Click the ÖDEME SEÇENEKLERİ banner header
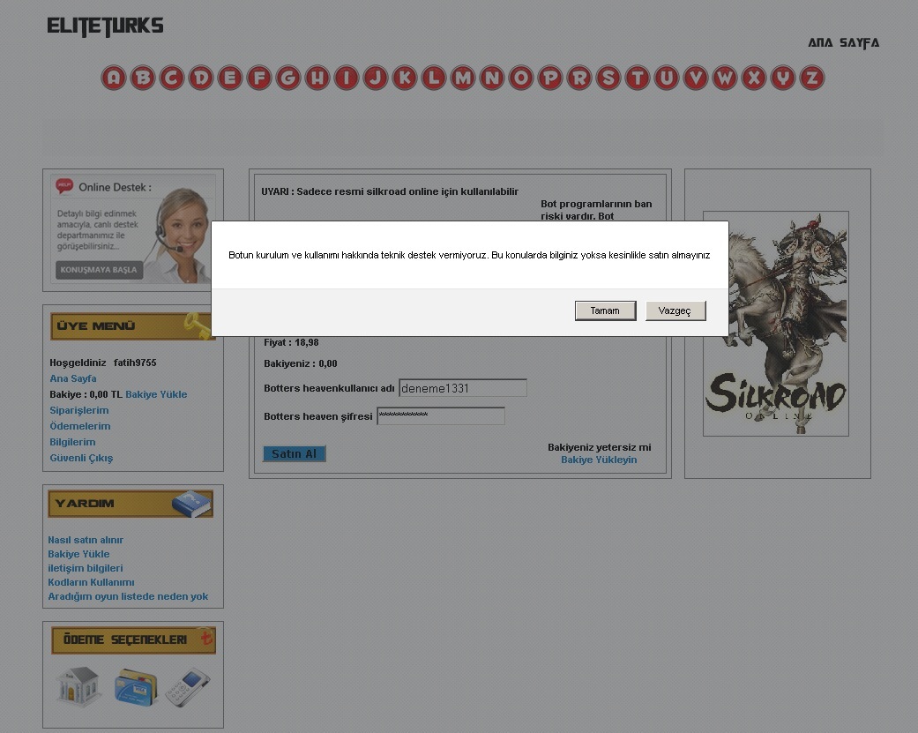The width and height of the screenshot is (918, 733). (133, 640)
